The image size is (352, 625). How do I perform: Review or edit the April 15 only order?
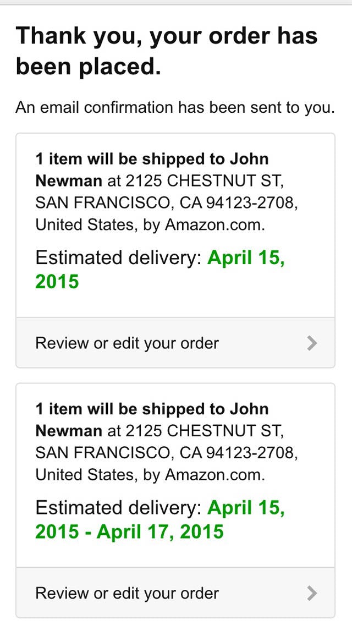(x=127, y=343)
